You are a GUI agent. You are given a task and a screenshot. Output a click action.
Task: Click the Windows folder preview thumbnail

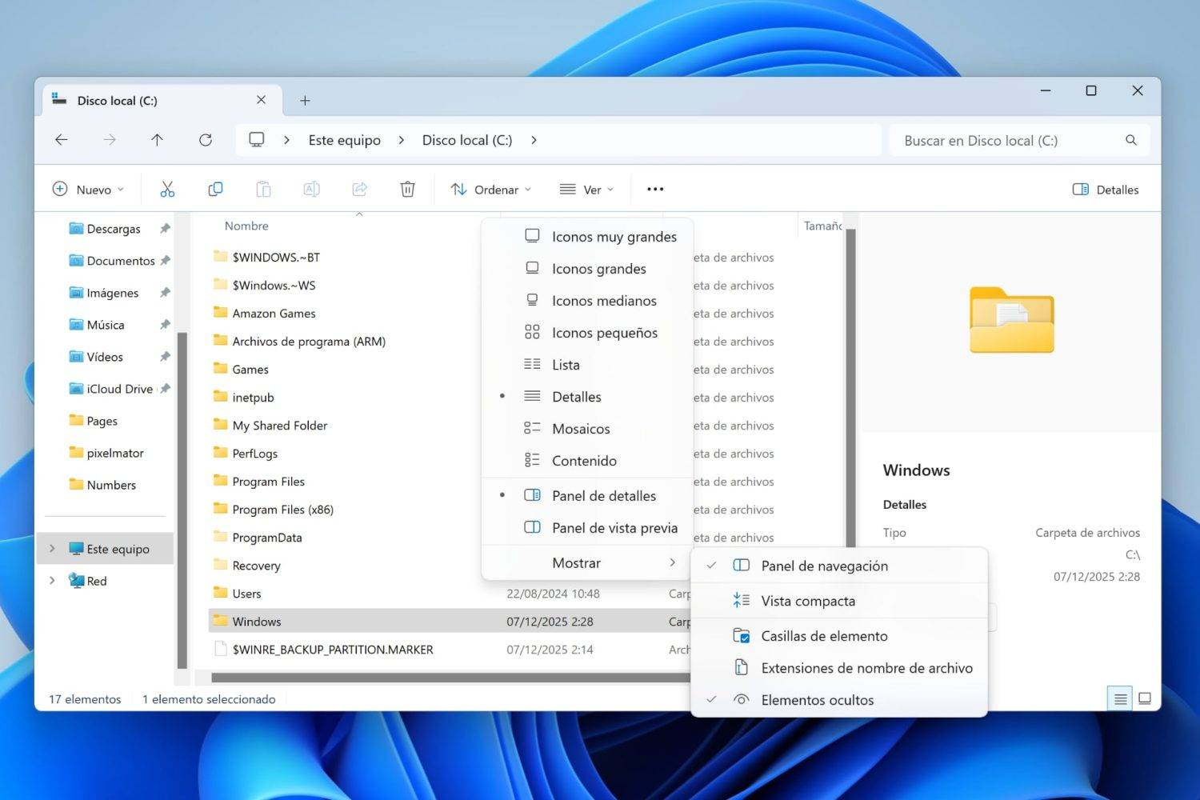tap(1012, 320)
